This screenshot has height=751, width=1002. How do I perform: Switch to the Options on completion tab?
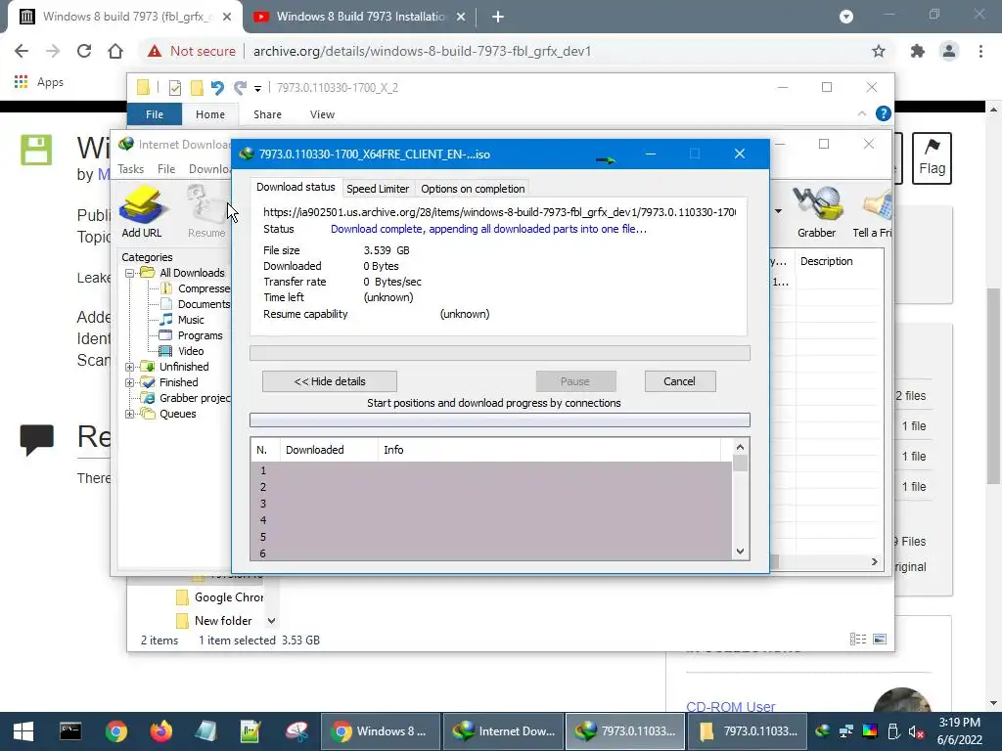tap(473, 189)
